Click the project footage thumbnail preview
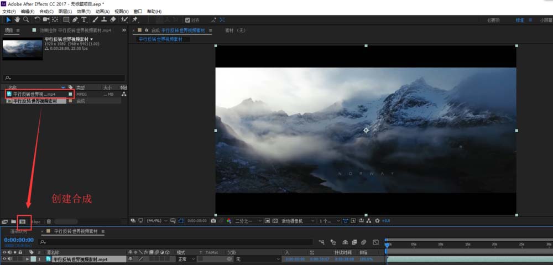553x265 pixels. (22, 49)
